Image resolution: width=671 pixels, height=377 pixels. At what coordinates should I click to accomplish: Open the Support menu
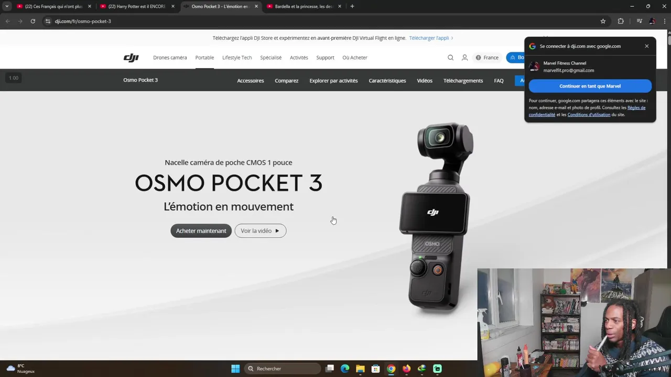(325, 58)
